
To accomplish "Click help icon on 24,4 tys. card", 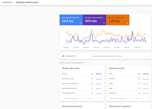I will pos(81,23).
